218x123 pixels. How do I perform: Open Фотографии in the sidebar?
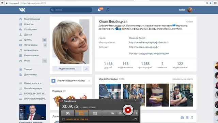click(31, 45)
